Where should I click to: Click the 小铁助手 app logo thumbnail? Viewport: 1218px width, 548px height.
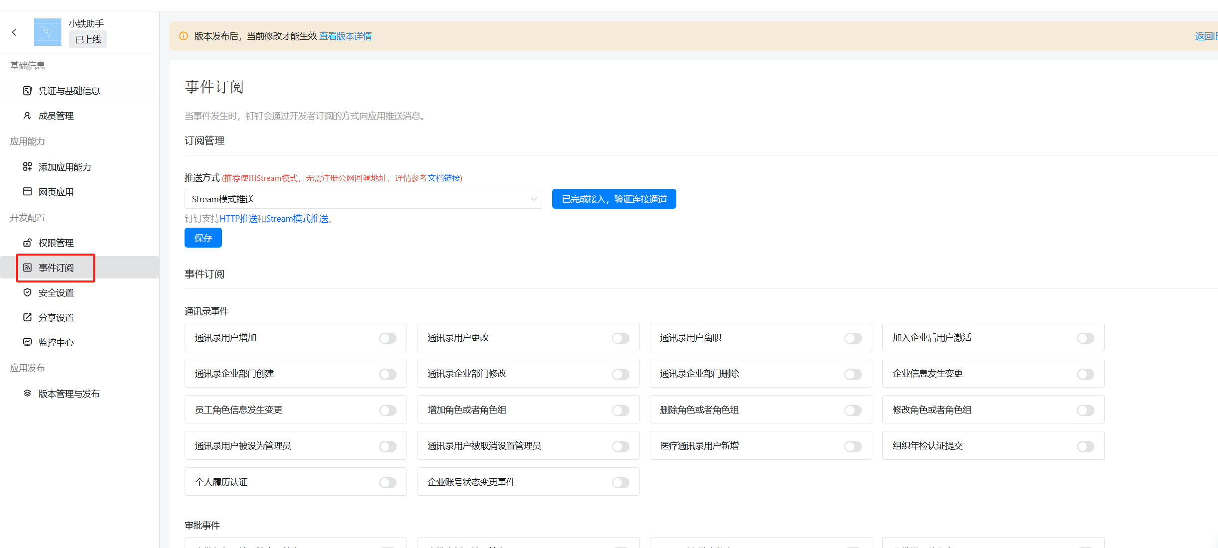[x=47, y=32]
